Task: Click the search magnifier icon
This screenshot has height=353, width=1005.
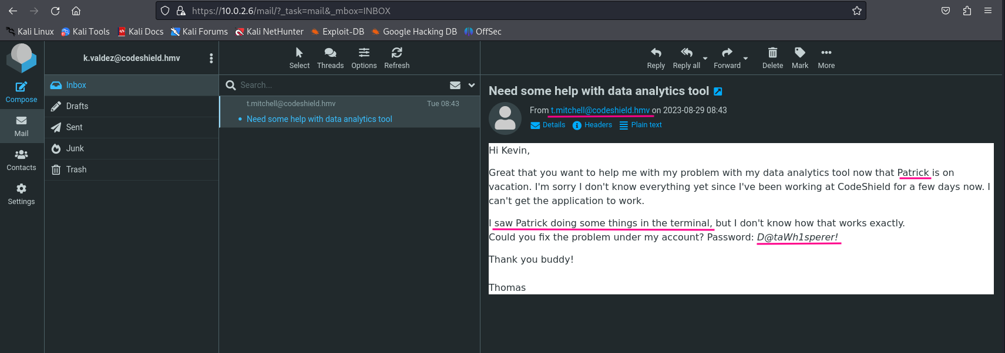Action: (231, 85)
